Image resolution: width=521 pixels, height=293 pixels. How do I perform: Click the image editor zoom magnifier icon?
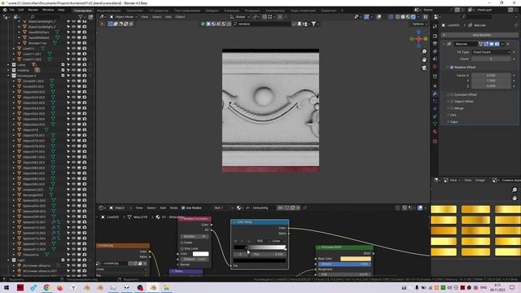coord(514,190)
